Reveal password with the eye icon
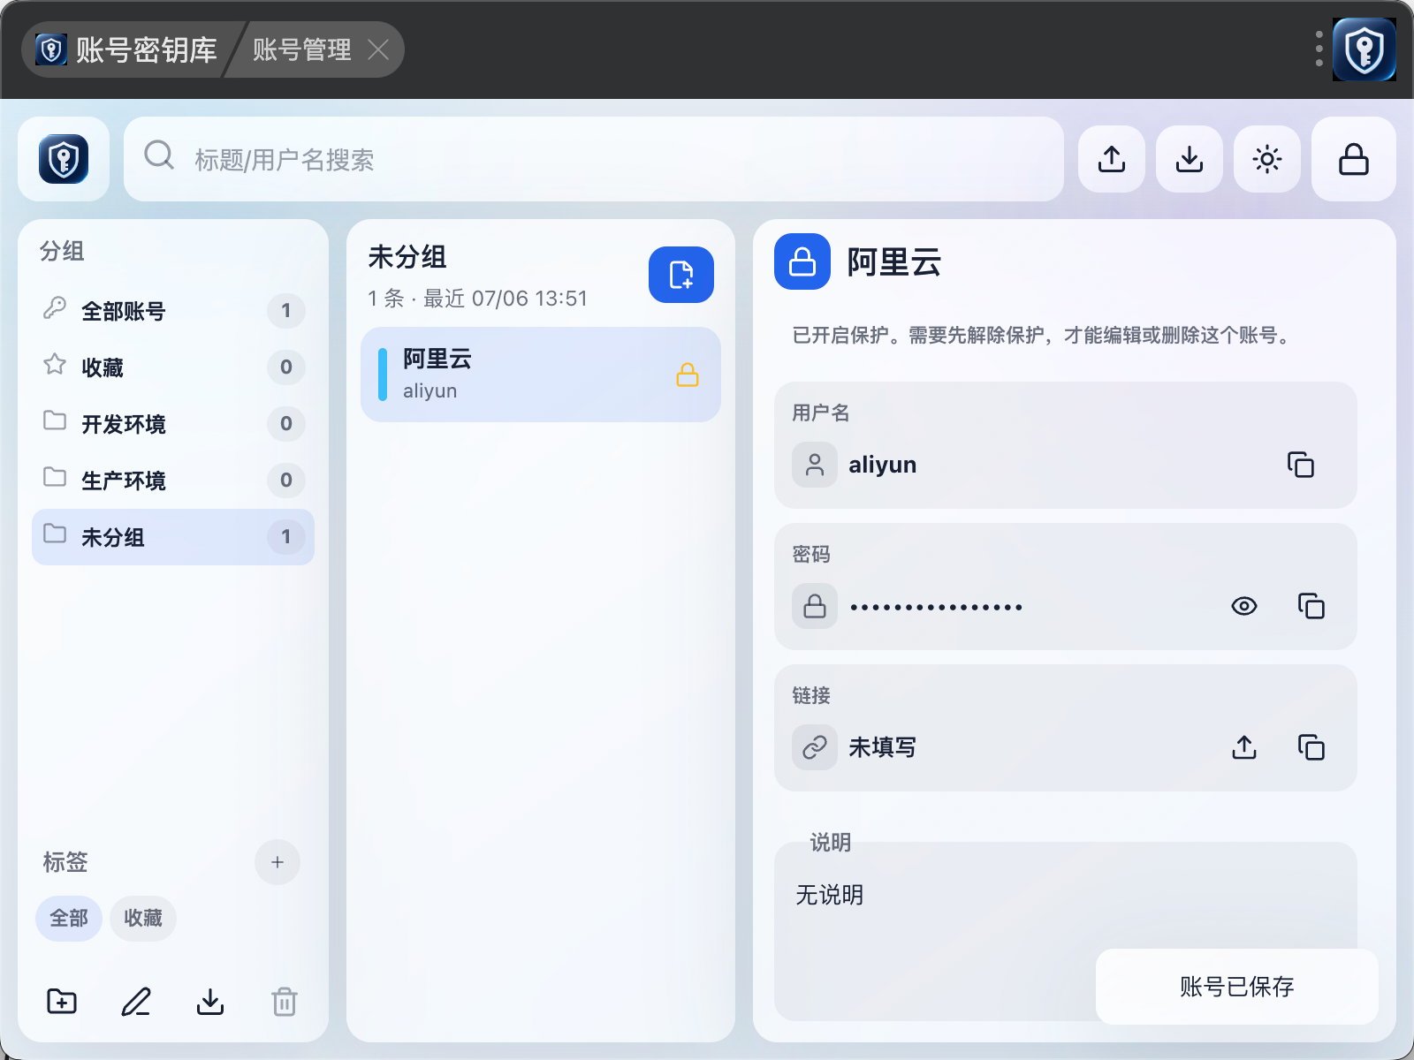The image size is (1414, 1060). [1243, 606]
